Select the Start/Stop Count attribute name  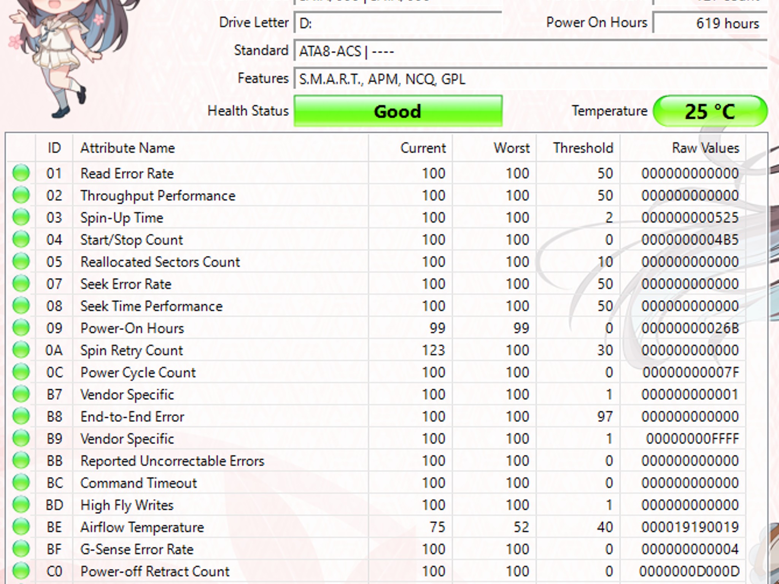pos(132,240)
